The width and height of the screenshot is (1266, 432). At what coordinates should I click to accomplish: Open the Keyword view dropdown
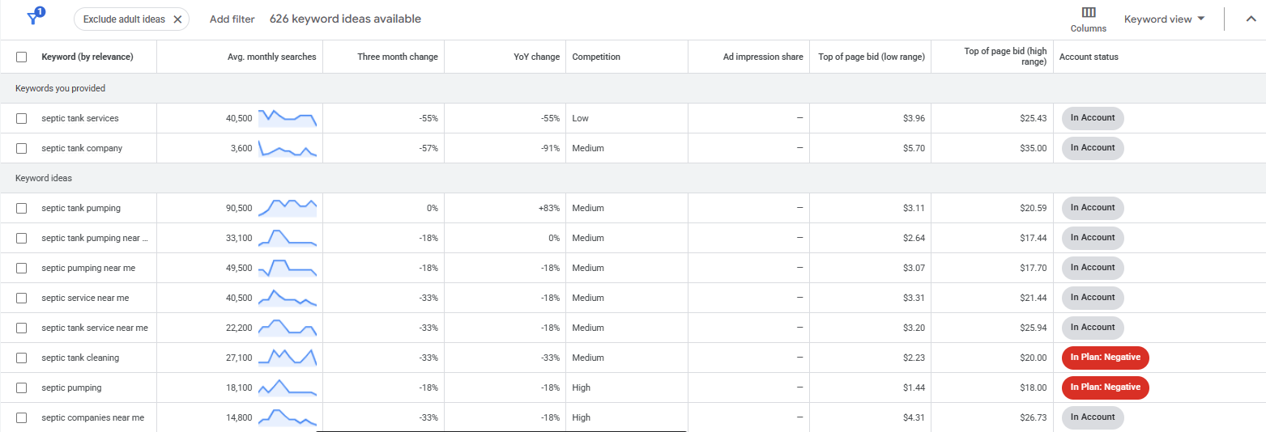click(x=1164, y=19)
